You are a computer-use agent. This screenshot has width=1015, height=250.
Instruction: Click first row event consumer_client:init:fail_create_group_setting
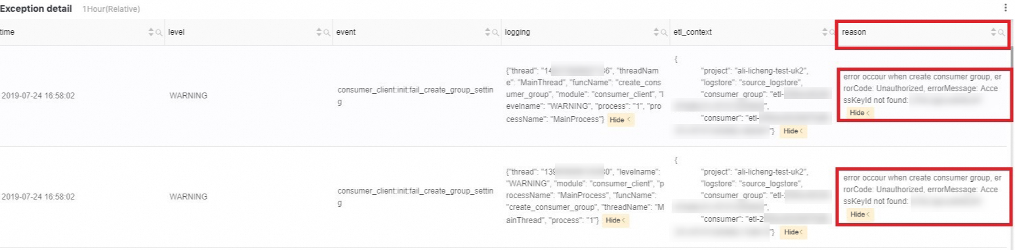415,96
